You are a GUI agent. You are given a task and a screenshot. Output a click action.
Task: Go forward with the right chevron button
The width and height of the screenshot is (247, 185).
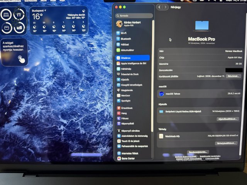[165, 7]
